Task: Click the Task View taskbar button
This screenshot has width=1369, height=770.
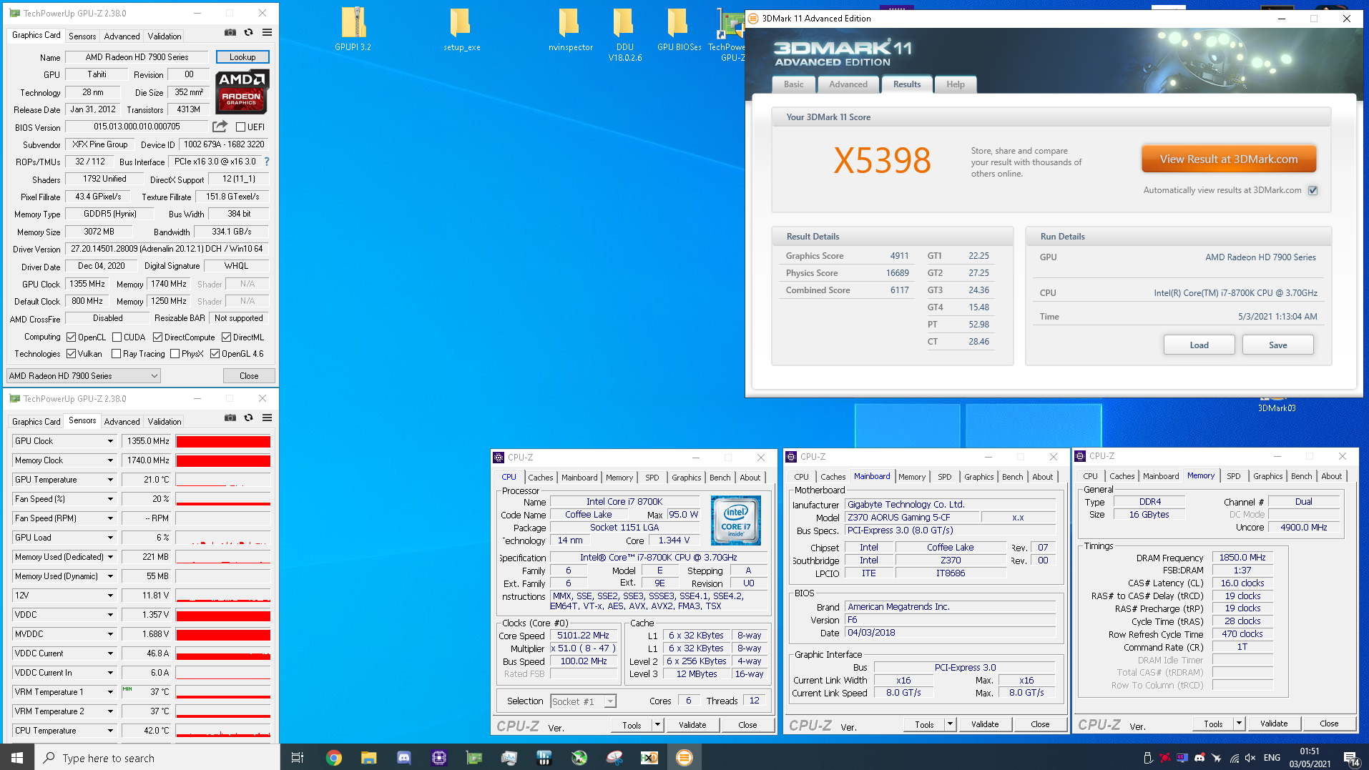Action: pos(298,757)
